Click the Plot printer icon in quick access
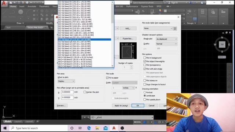This screenshot has width=235, height=132. pos(27,3)
